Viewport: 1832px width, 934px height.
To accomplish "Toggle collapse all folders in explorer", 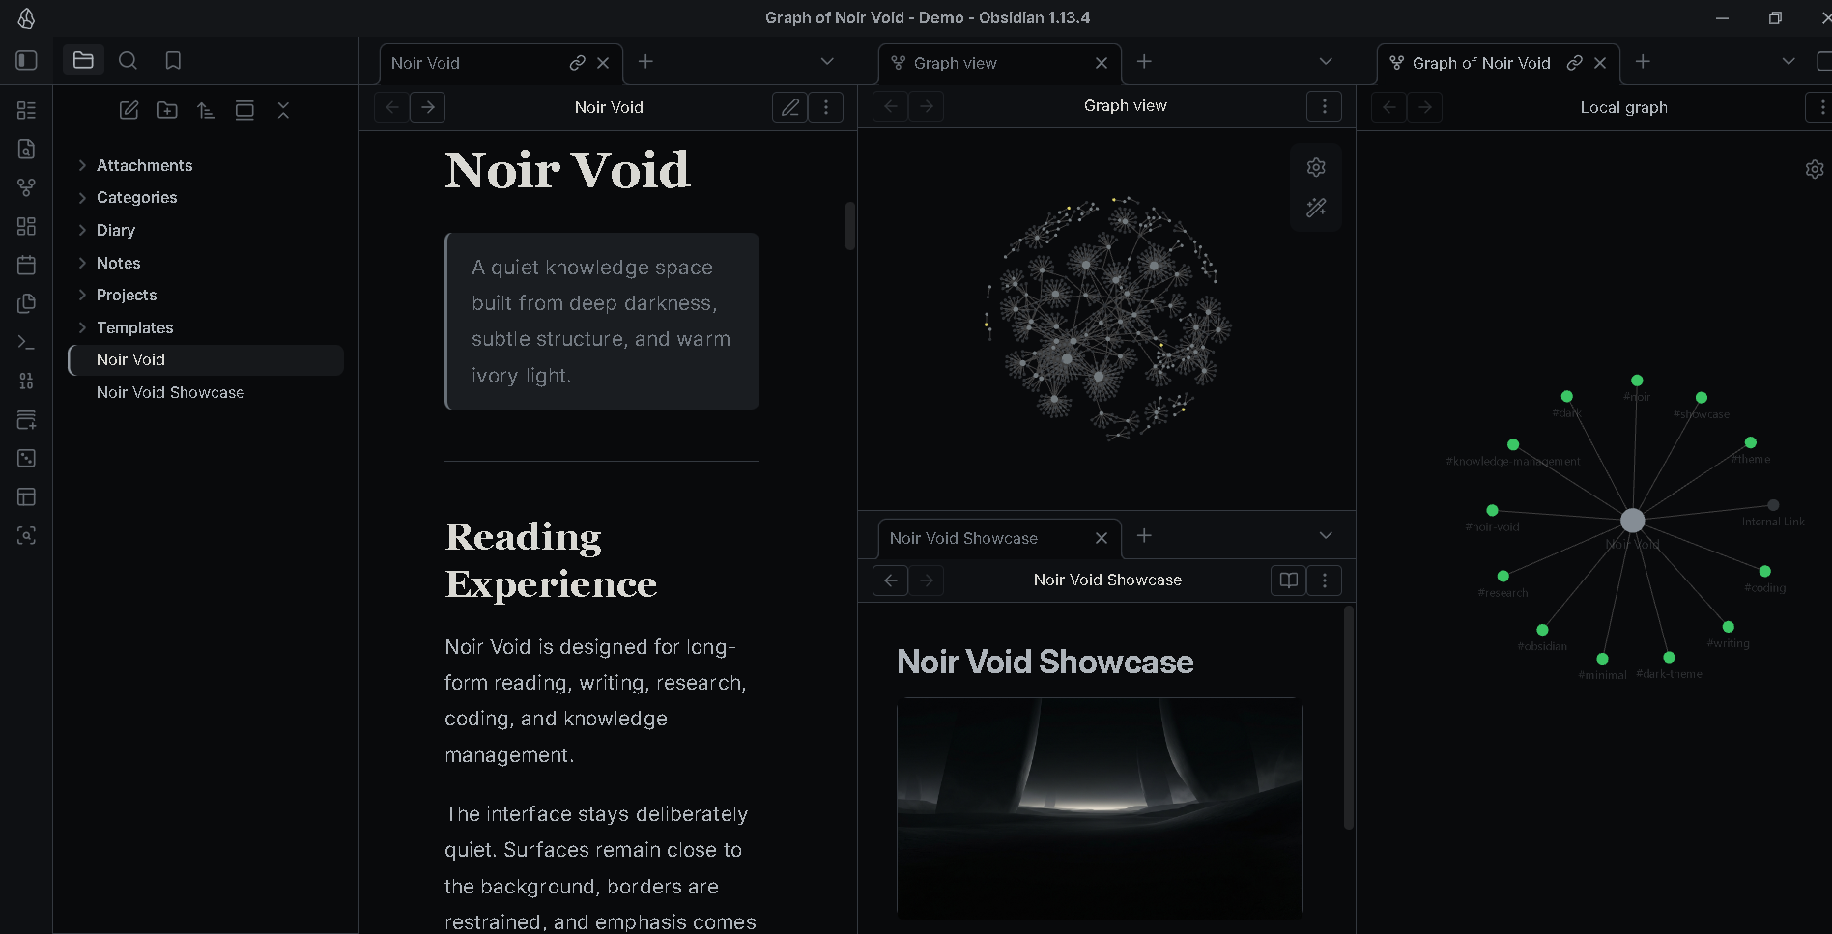I will [x=283, y=110].
